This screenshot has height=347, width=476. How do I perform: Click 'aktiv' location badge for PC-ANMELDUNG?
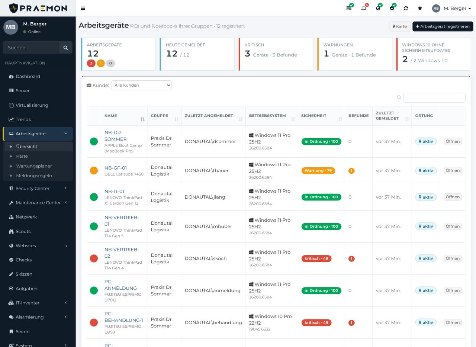point(426,290)
